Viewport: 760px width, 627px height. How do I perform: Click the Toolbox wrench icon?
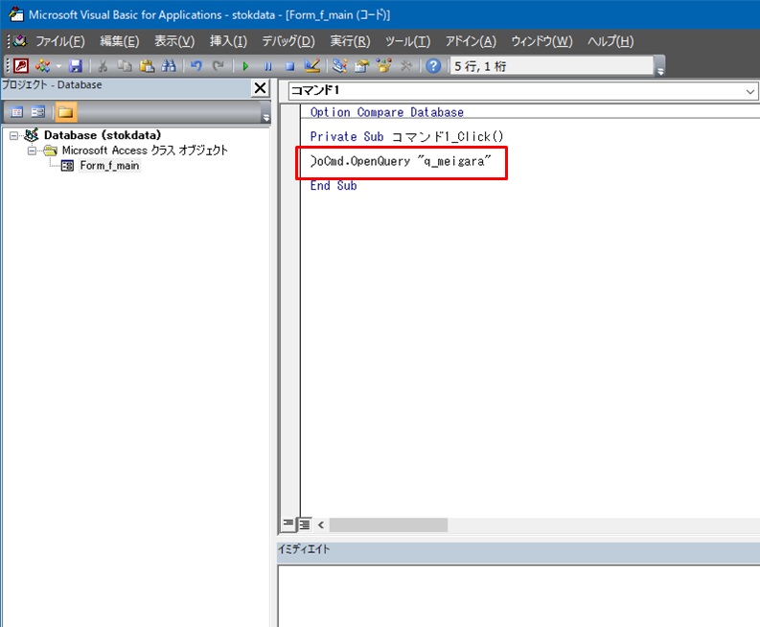(x=406, y=65)
